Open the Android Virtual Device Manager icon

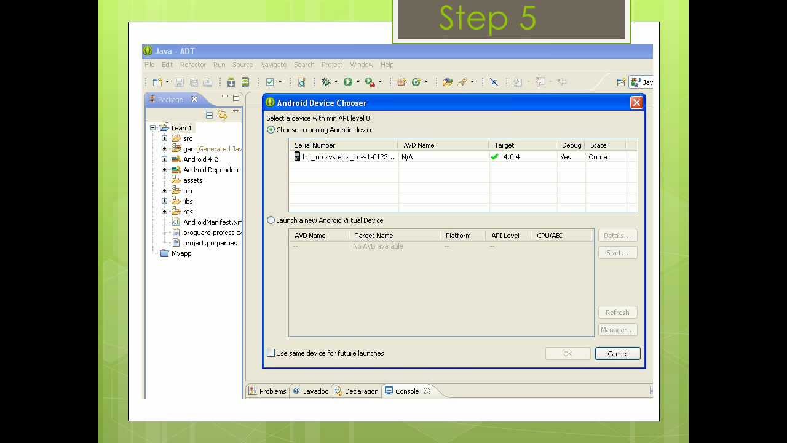tap(245, 82)
